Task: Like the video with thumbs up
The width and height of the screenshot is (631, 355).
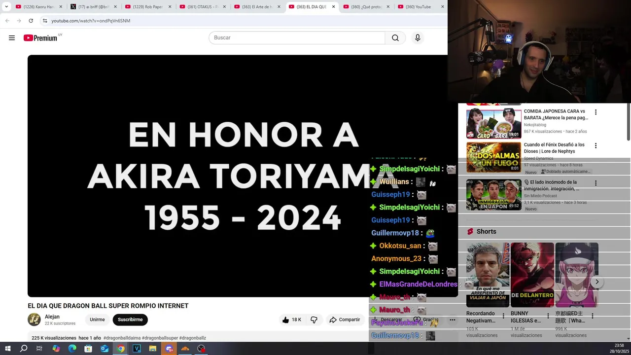Action: click(x=291, y=319)
